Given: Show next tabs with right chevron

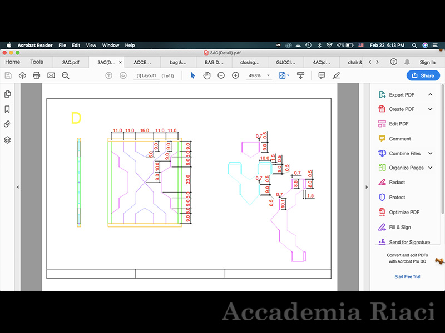Looking at the screenshot, I should [378, 62].
